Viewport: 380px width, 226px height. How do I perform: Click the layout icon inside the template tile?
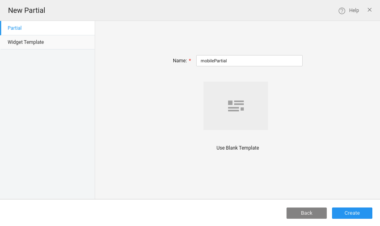click(236, 106)
